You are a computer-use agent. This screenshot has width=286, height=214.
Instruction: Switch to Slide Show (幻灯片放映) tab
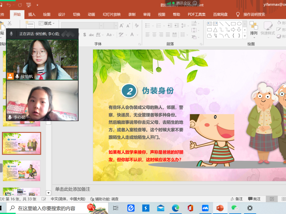click(111, 14)
